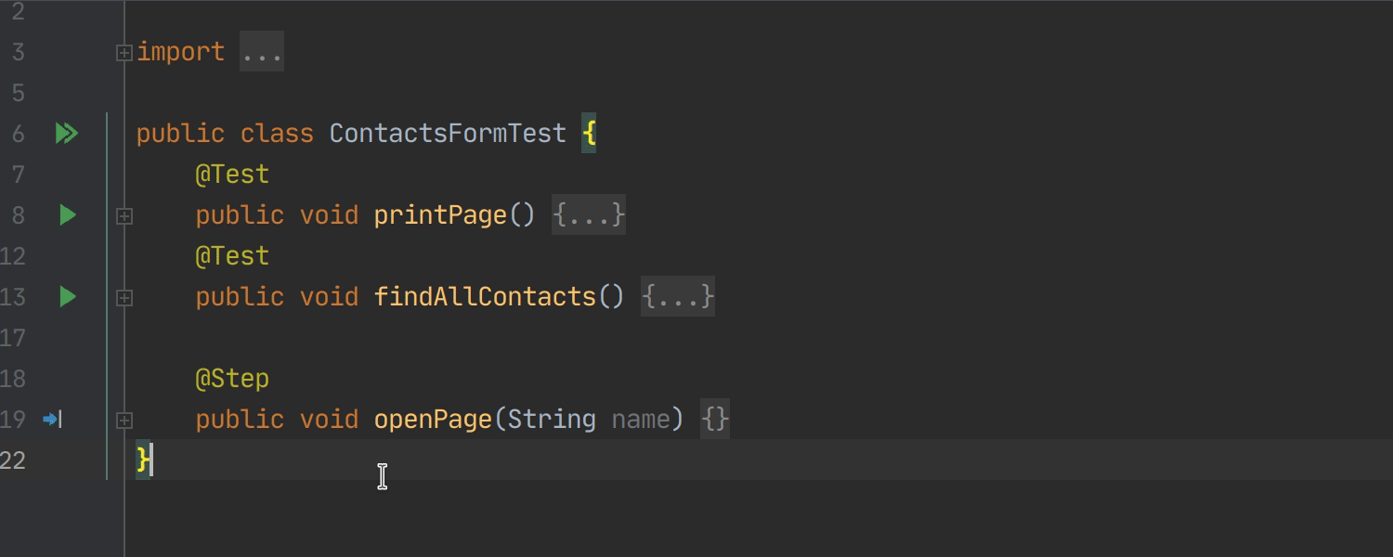
Task: Click the openPage method name
Action: coord(433,420)
